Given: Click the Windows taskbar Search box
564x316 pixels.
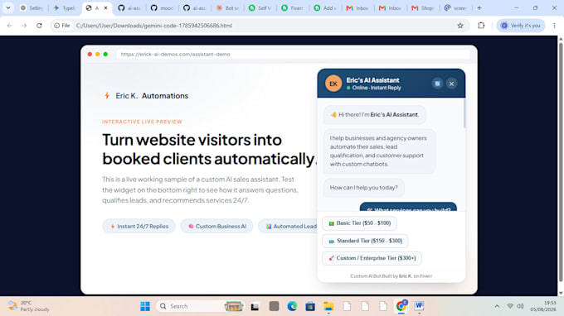Looking at the screenshot, I should [201, 306].
